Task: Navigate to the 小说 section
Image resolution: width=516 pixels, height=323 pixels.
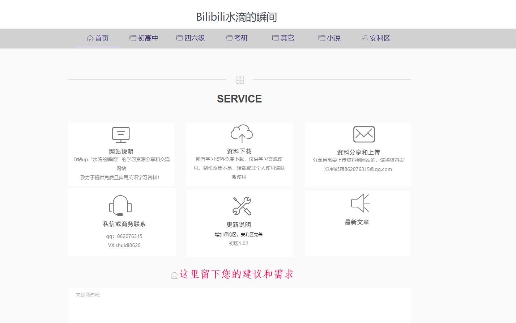Action: coord(329,38)
